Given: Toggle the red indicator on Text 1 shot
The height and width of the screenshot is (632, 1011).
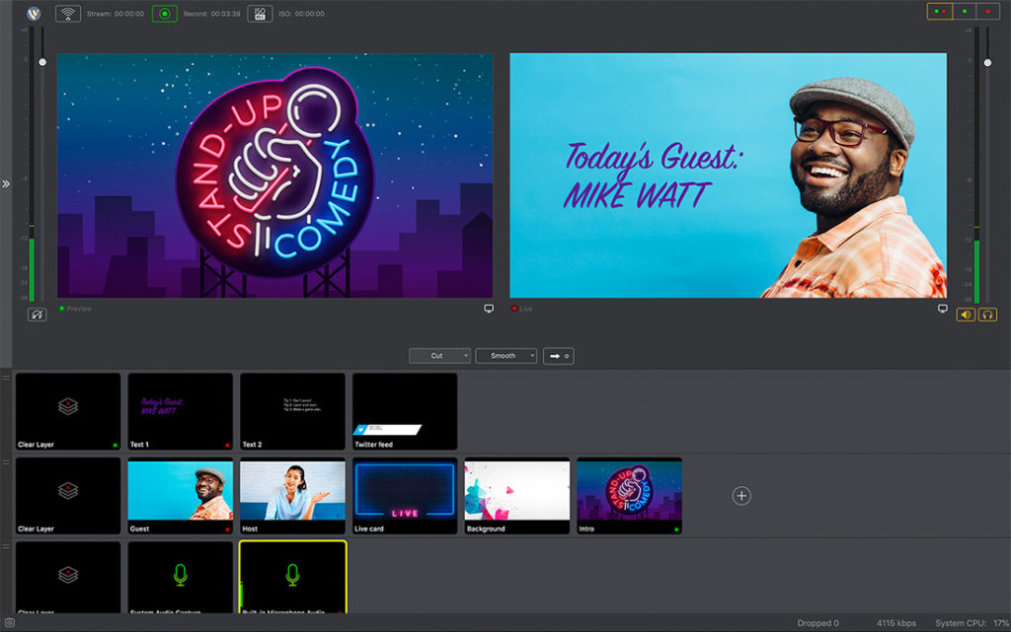Looking at the screenshot, I should click(x=225, y=444).
